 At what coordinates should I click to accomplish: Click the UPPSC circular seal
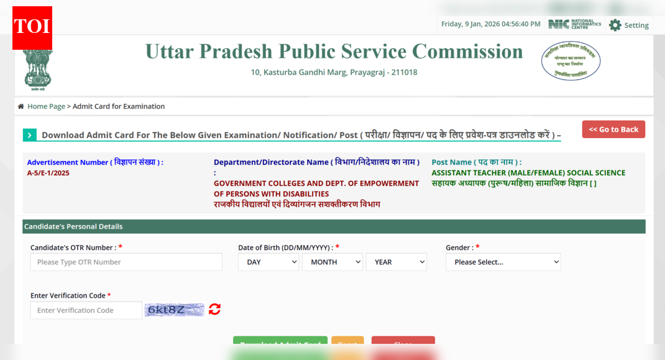click(x=570, y=61)
